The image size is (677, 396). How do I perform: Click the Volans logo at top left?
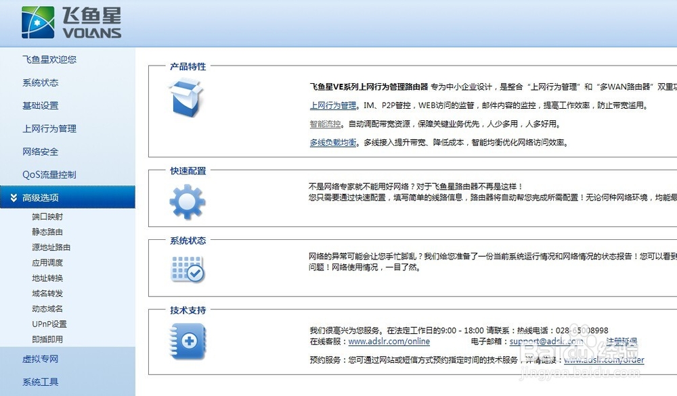[71, 23]
